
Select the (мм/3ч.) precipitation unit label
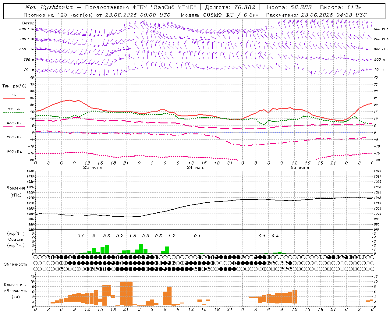[16, 234]
